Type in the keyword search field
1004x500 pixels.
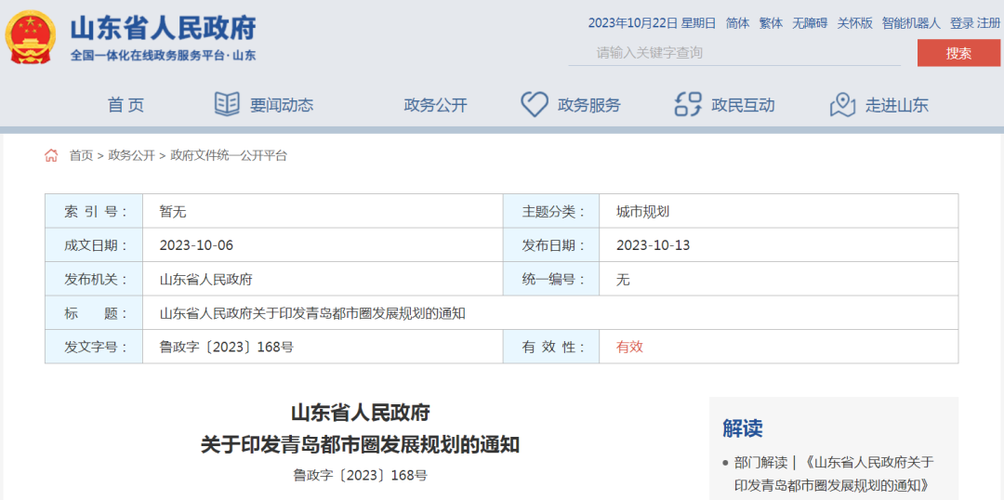734,53
